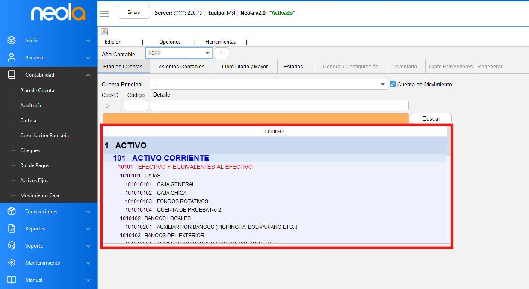Click the hamburger menu icon

[x=104, y=13]
